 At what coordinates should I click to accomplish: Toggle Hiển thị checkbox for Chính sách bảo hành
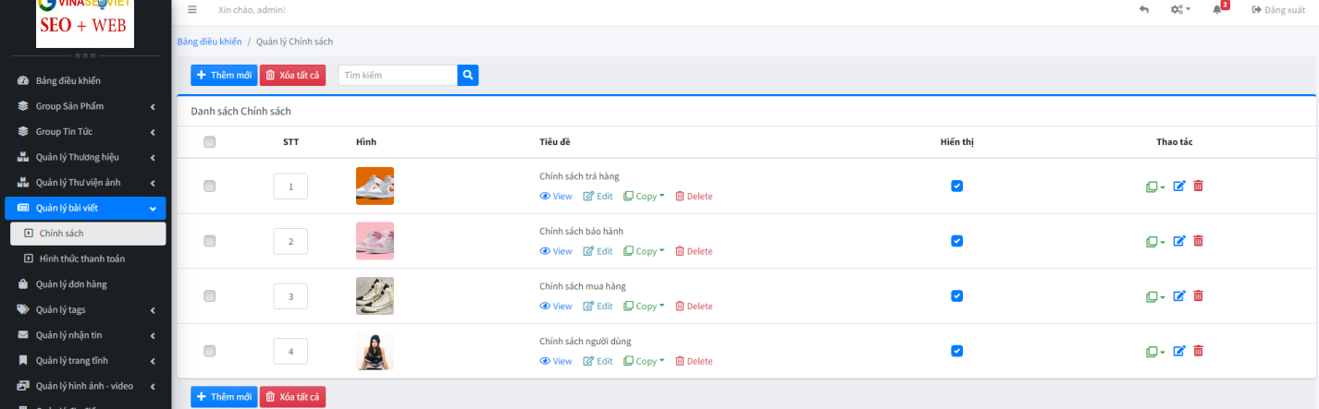(x=957, y=241)
